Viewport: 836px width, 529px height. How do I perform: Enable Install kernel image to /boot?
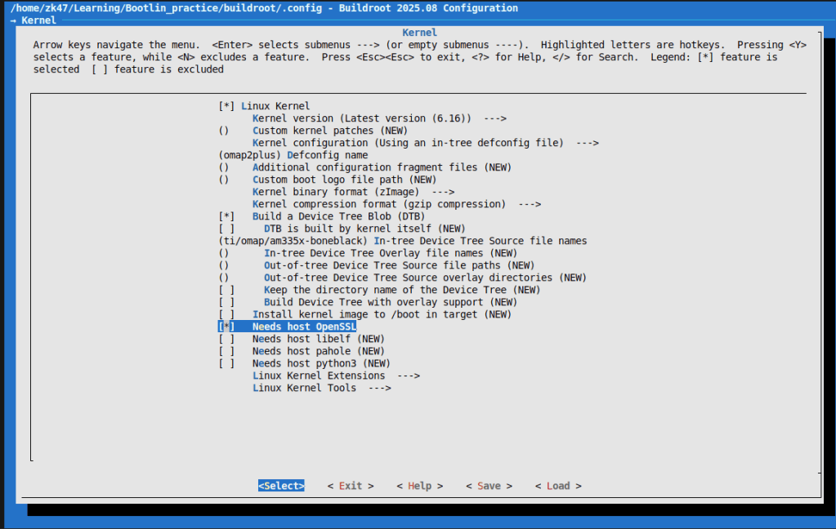tap(227, 314)
